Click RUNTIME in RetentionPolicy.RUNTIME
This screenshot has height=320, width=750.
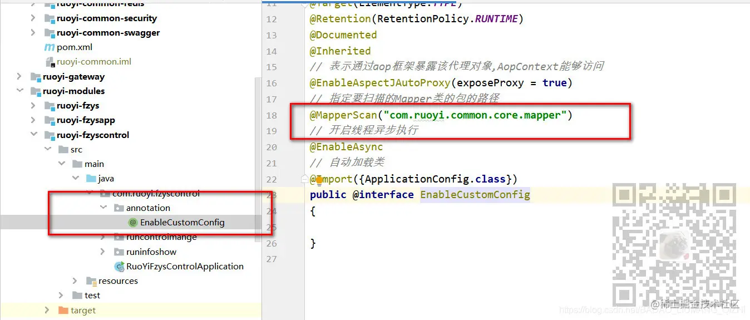496,19
